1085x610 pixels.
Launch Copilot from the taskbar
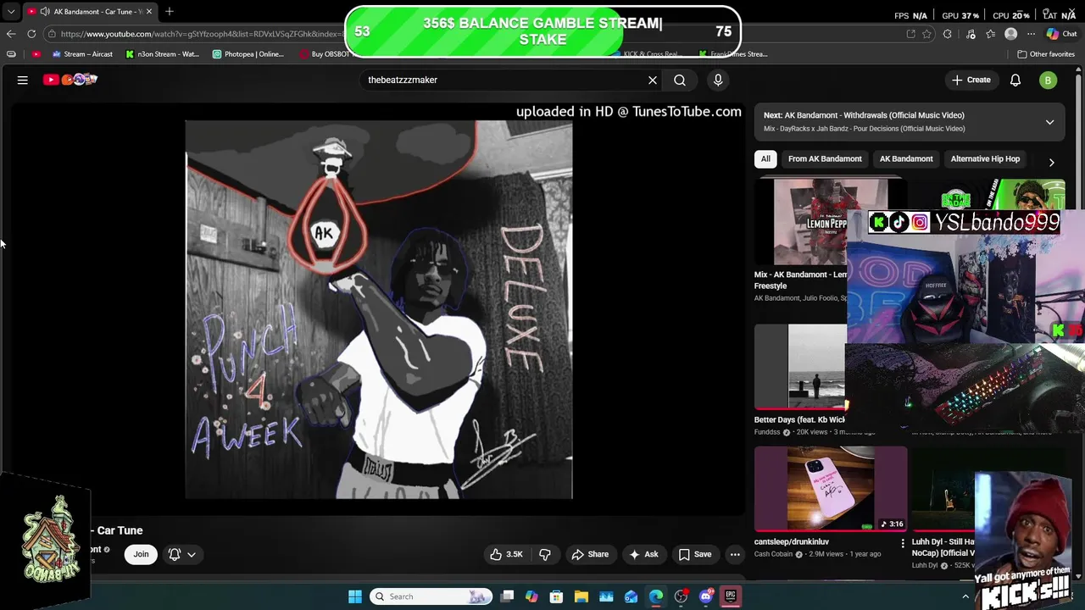tap(531, 596)
